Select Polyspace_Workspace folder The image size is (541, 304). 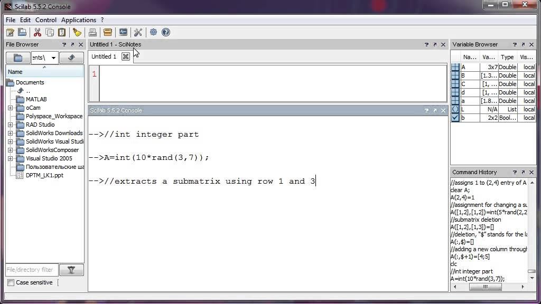tap(54, 116)
